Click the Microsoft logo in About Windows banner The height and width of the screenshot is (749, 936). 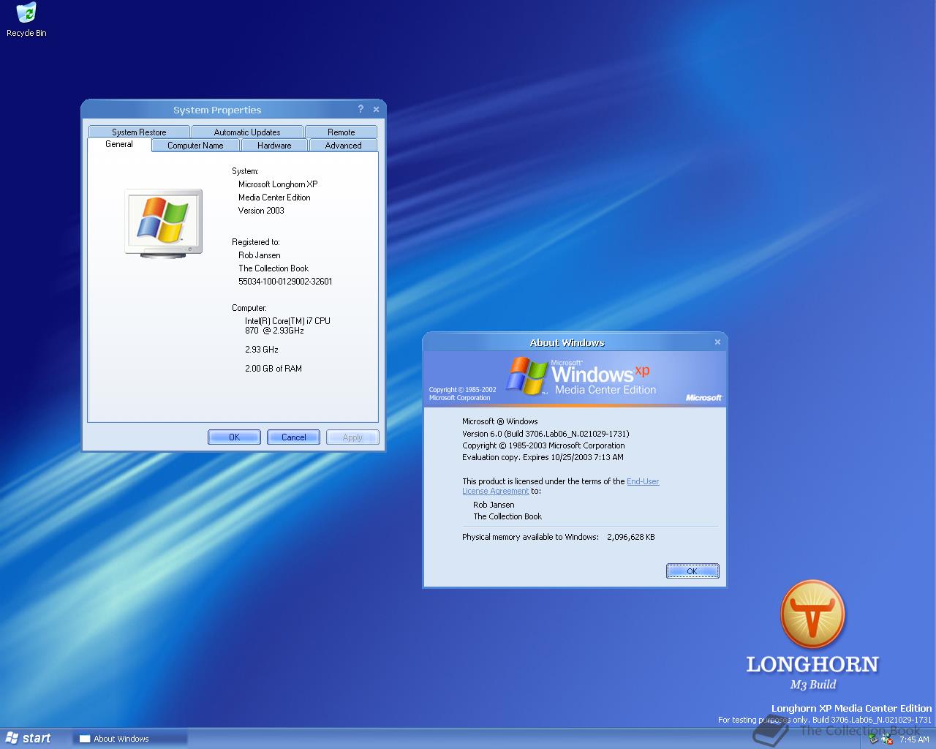pos(703,398)
